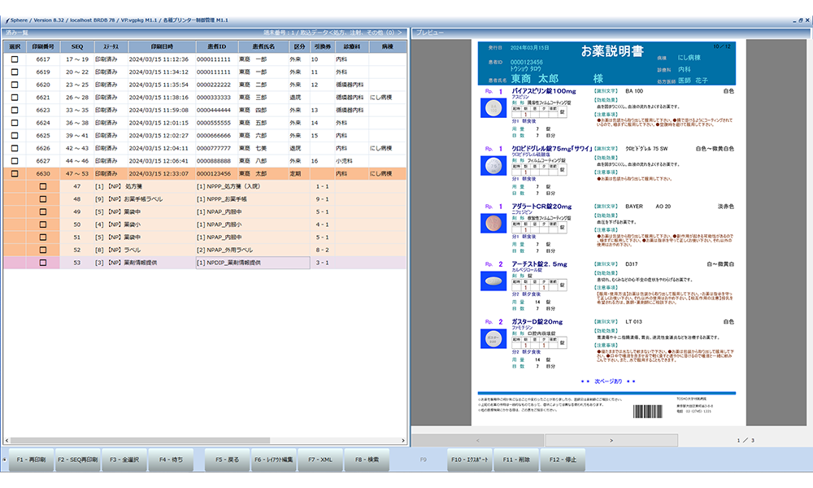Screen dimensions: 813x488
Task: Stop with the F12 - 停止 button
Action: tap(563, 460)
